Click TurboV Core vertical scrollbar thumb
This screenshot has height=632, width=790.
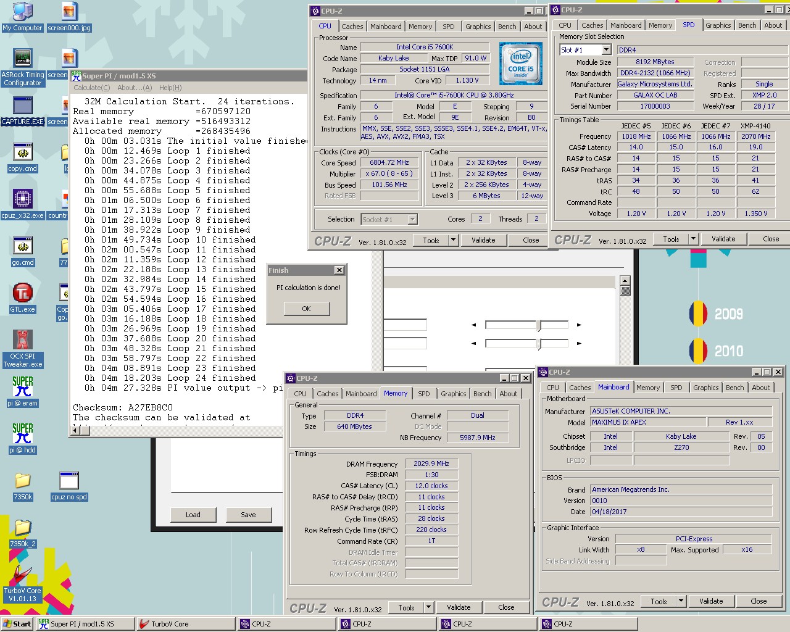point(626,291)
